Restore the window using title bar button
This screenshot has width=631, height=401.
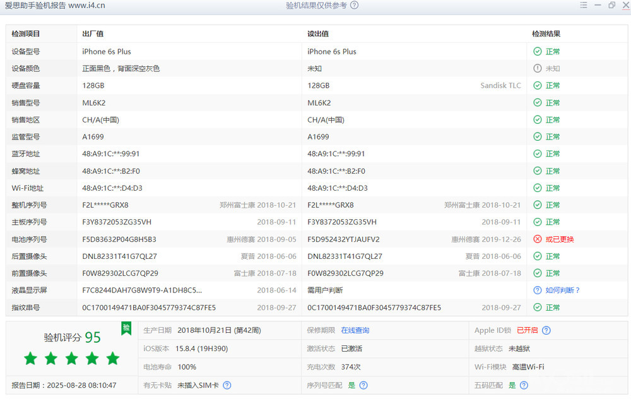[x=611, y=5]
